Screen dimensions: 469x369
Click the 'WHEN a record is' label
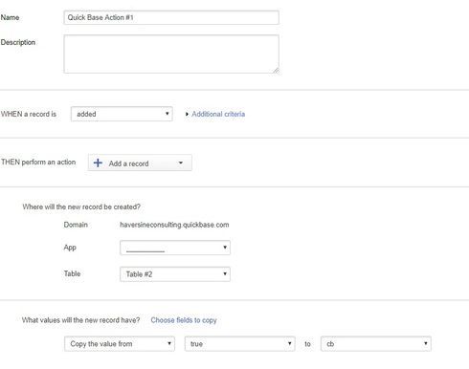click(x=29, y=114)
